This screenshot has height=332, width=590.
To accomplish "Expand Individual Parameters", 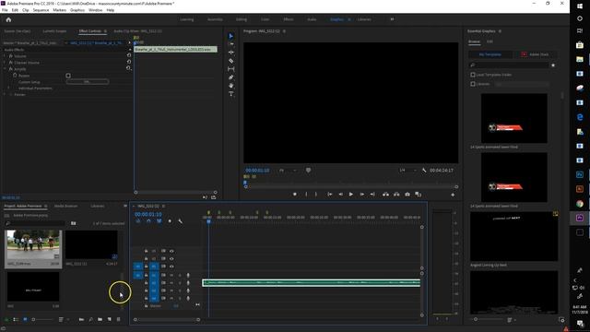I will (9, 89).
